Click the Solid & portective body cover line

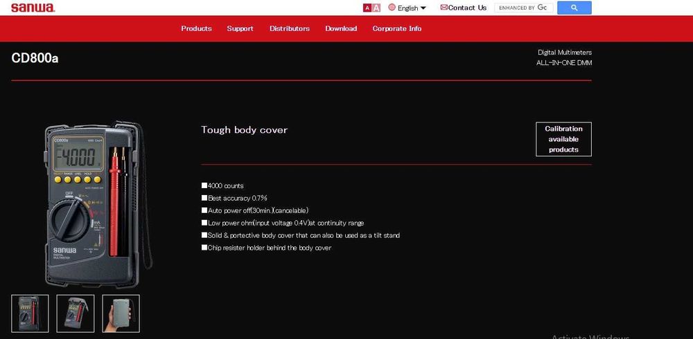click(301, 235)
